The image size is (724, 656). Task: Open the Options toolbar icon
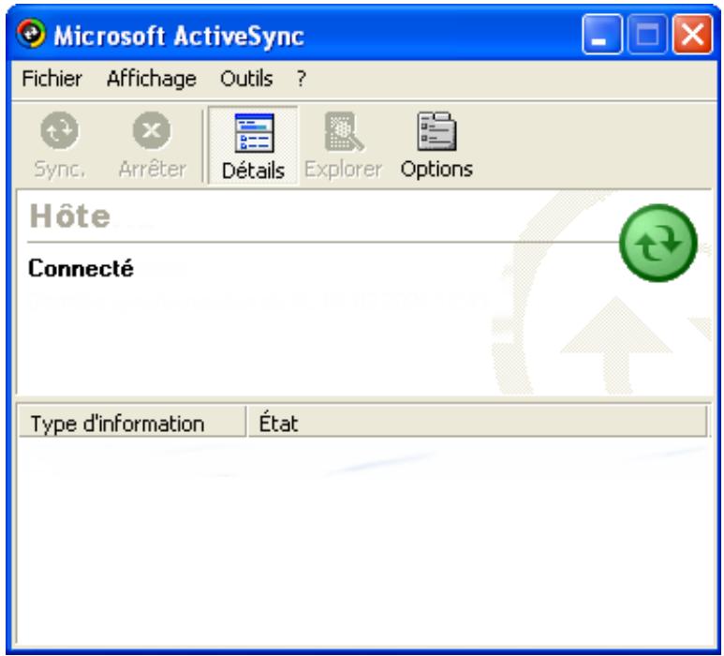pos(436,131)
